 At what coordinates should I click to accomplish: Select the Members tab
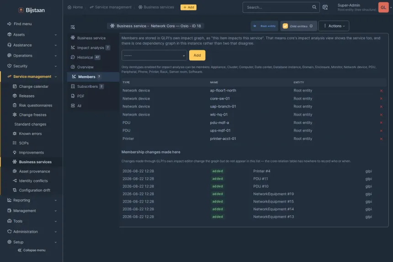click(x=93, y=77)
